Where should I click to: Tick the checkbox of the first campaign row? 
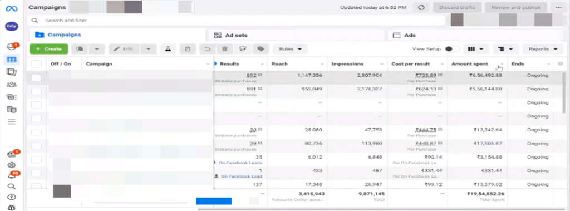pos(36,78)
